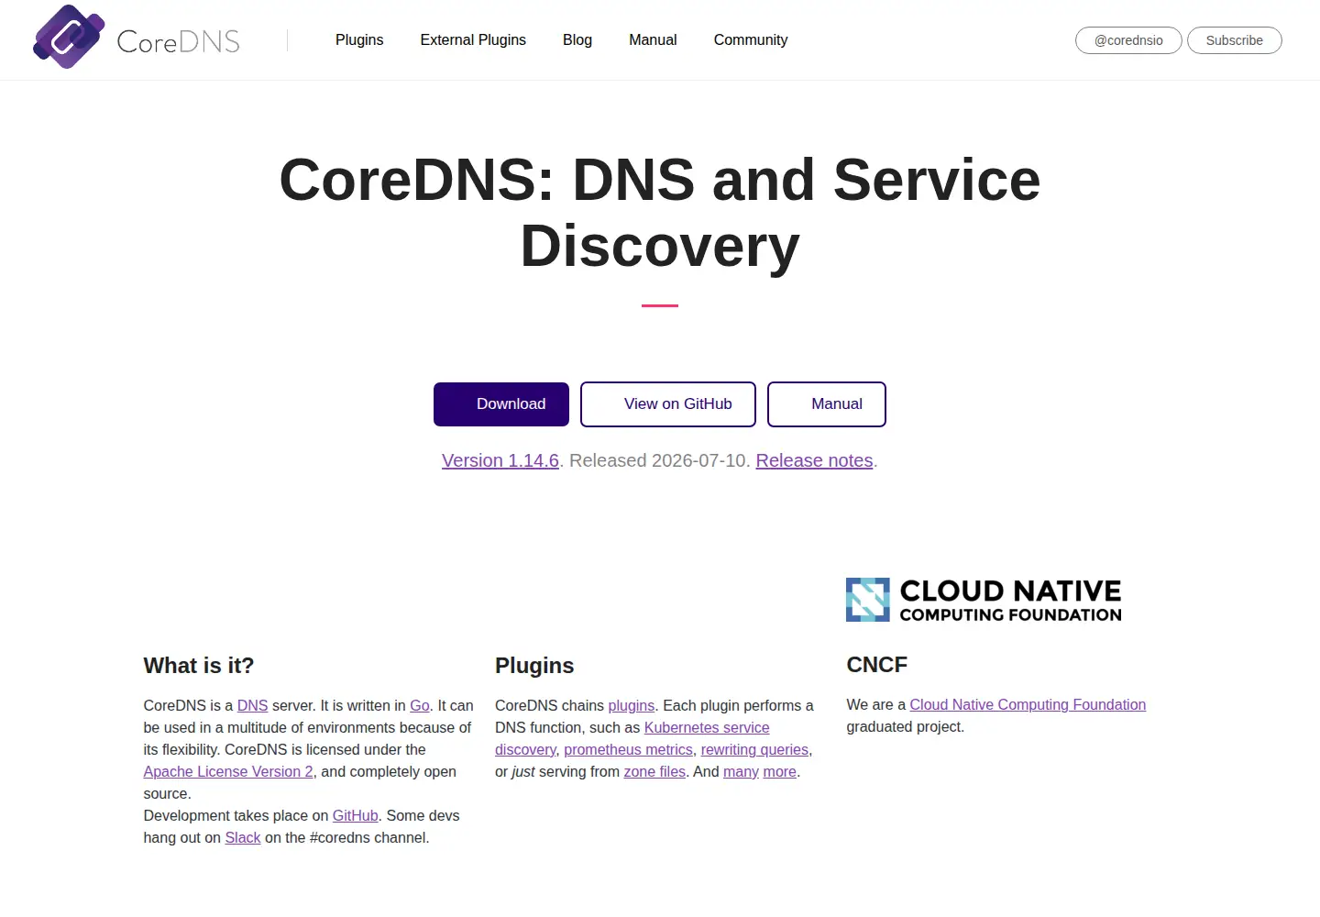Open the Plugins menu item
Screen dimensions: 1320x917
pos(359,40)
